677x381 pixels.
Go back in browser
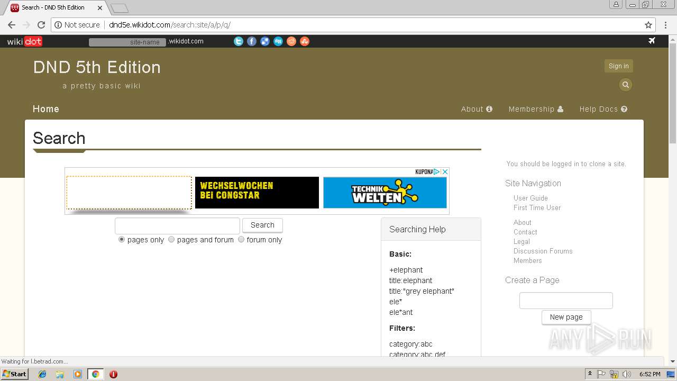point(12,25)
